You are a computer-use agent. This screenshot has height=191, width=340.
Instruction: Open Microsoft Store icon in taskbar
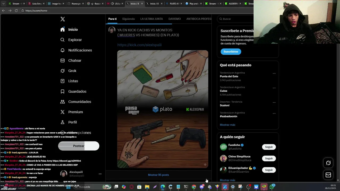point(139,187)
